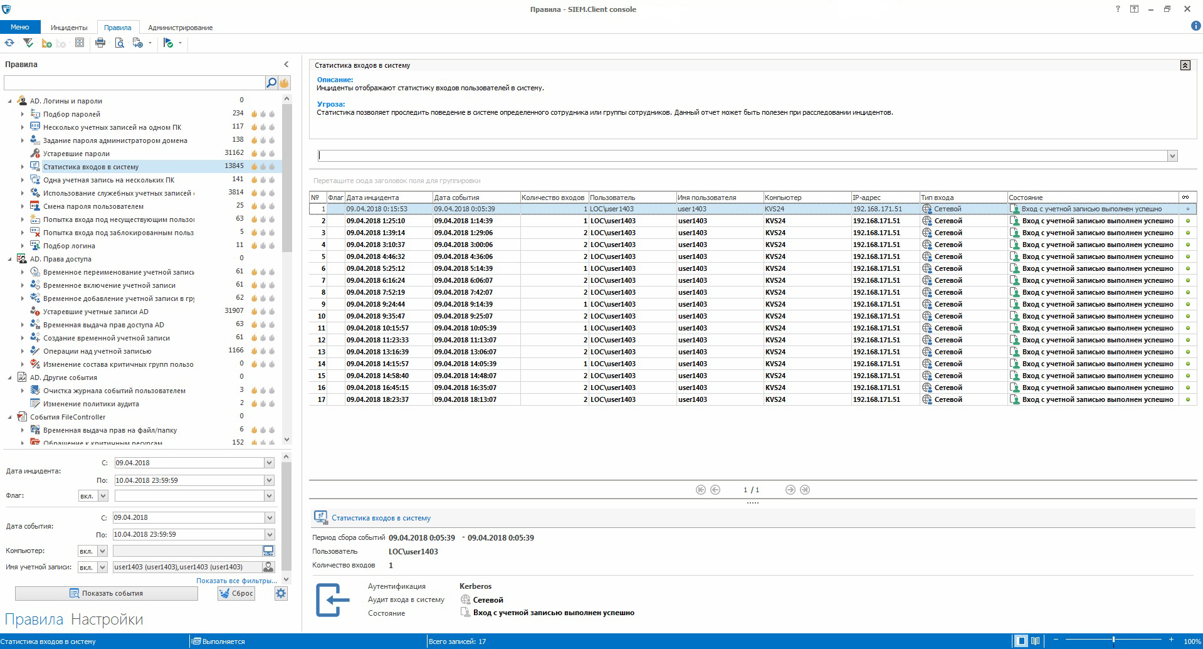The image size is (1203, 649).
Task: Click the search magnifier in the rules panel
Action: coord(271,83)
